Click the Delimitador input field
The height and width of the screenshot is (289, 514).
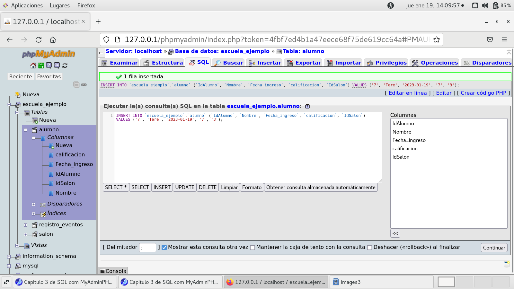(147, 248)
